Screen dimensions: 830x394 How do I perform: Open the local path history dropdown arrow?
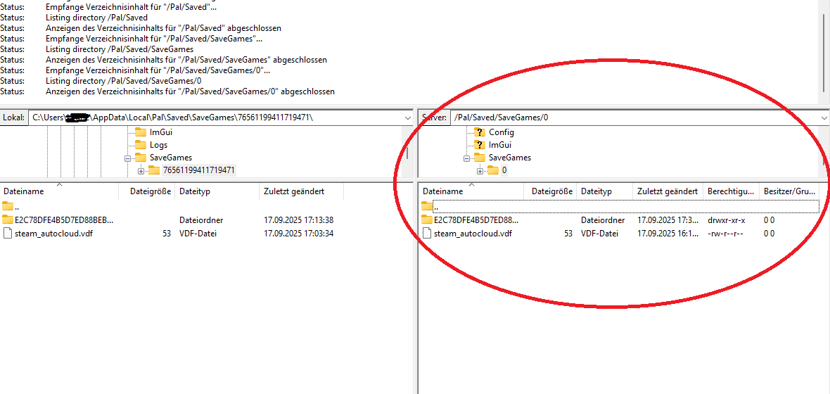[x=408, y=117]
